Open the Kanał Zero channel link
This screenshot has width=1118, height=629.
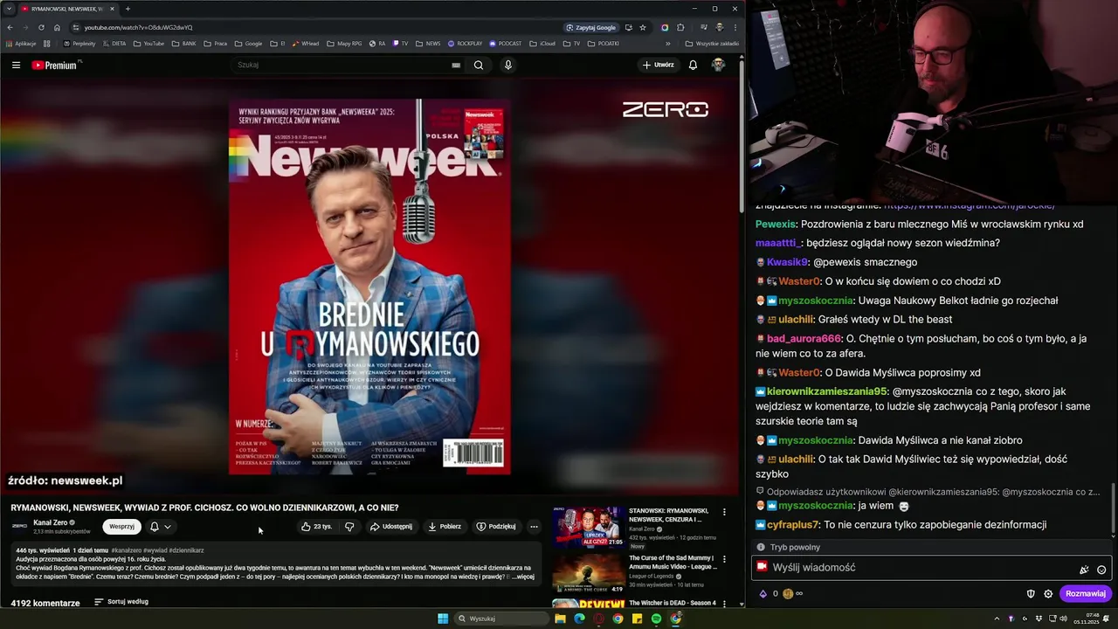(x=50, y=522)
